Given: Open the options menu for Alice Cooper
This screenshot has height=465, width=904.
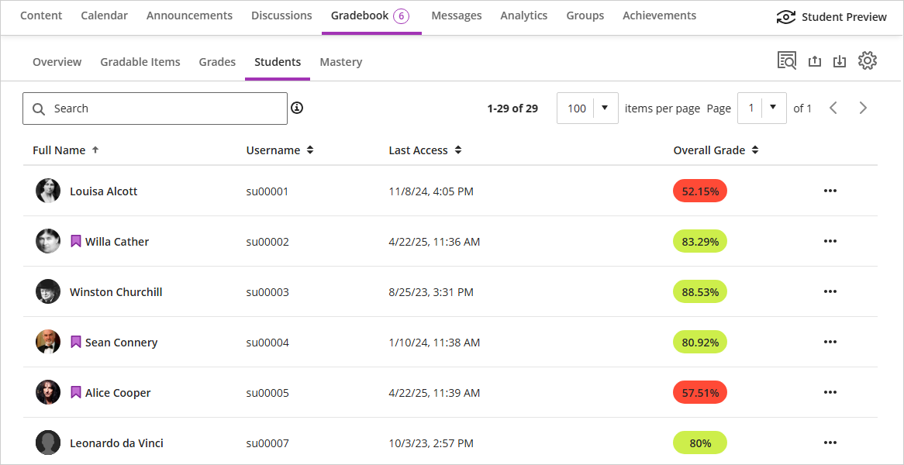Looking at the screenshot, I should 830,393.
